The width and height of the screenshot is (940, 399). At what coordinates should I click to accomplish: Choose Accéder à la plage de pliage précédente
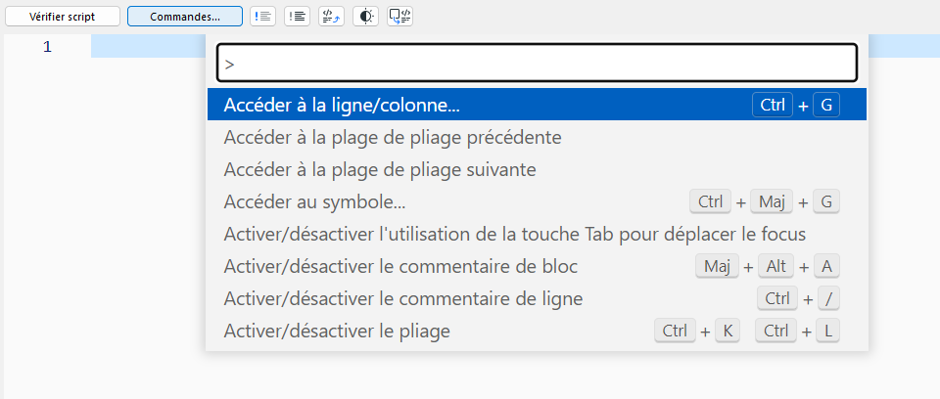[x=392, y=137]
